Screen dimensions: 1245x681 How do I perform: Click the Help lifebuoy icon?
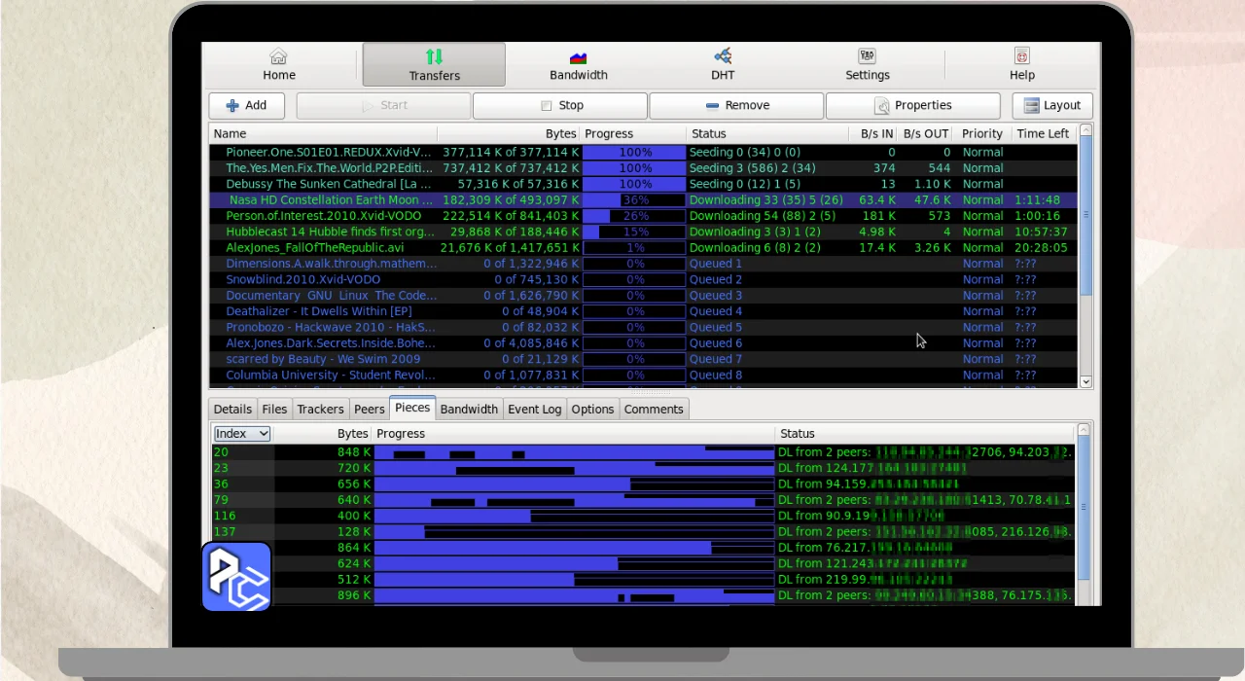[x=1021, y=56]
